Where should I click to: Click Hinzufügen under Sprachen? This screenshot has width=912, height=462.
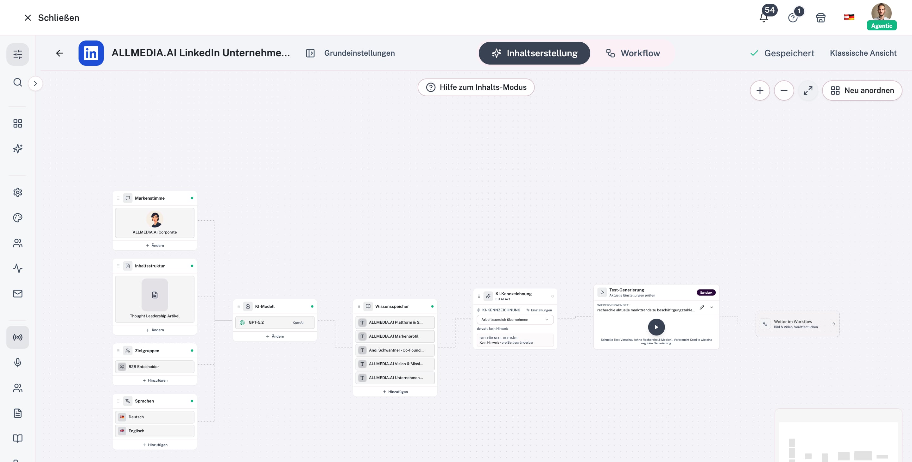click(x=155, y=445)
